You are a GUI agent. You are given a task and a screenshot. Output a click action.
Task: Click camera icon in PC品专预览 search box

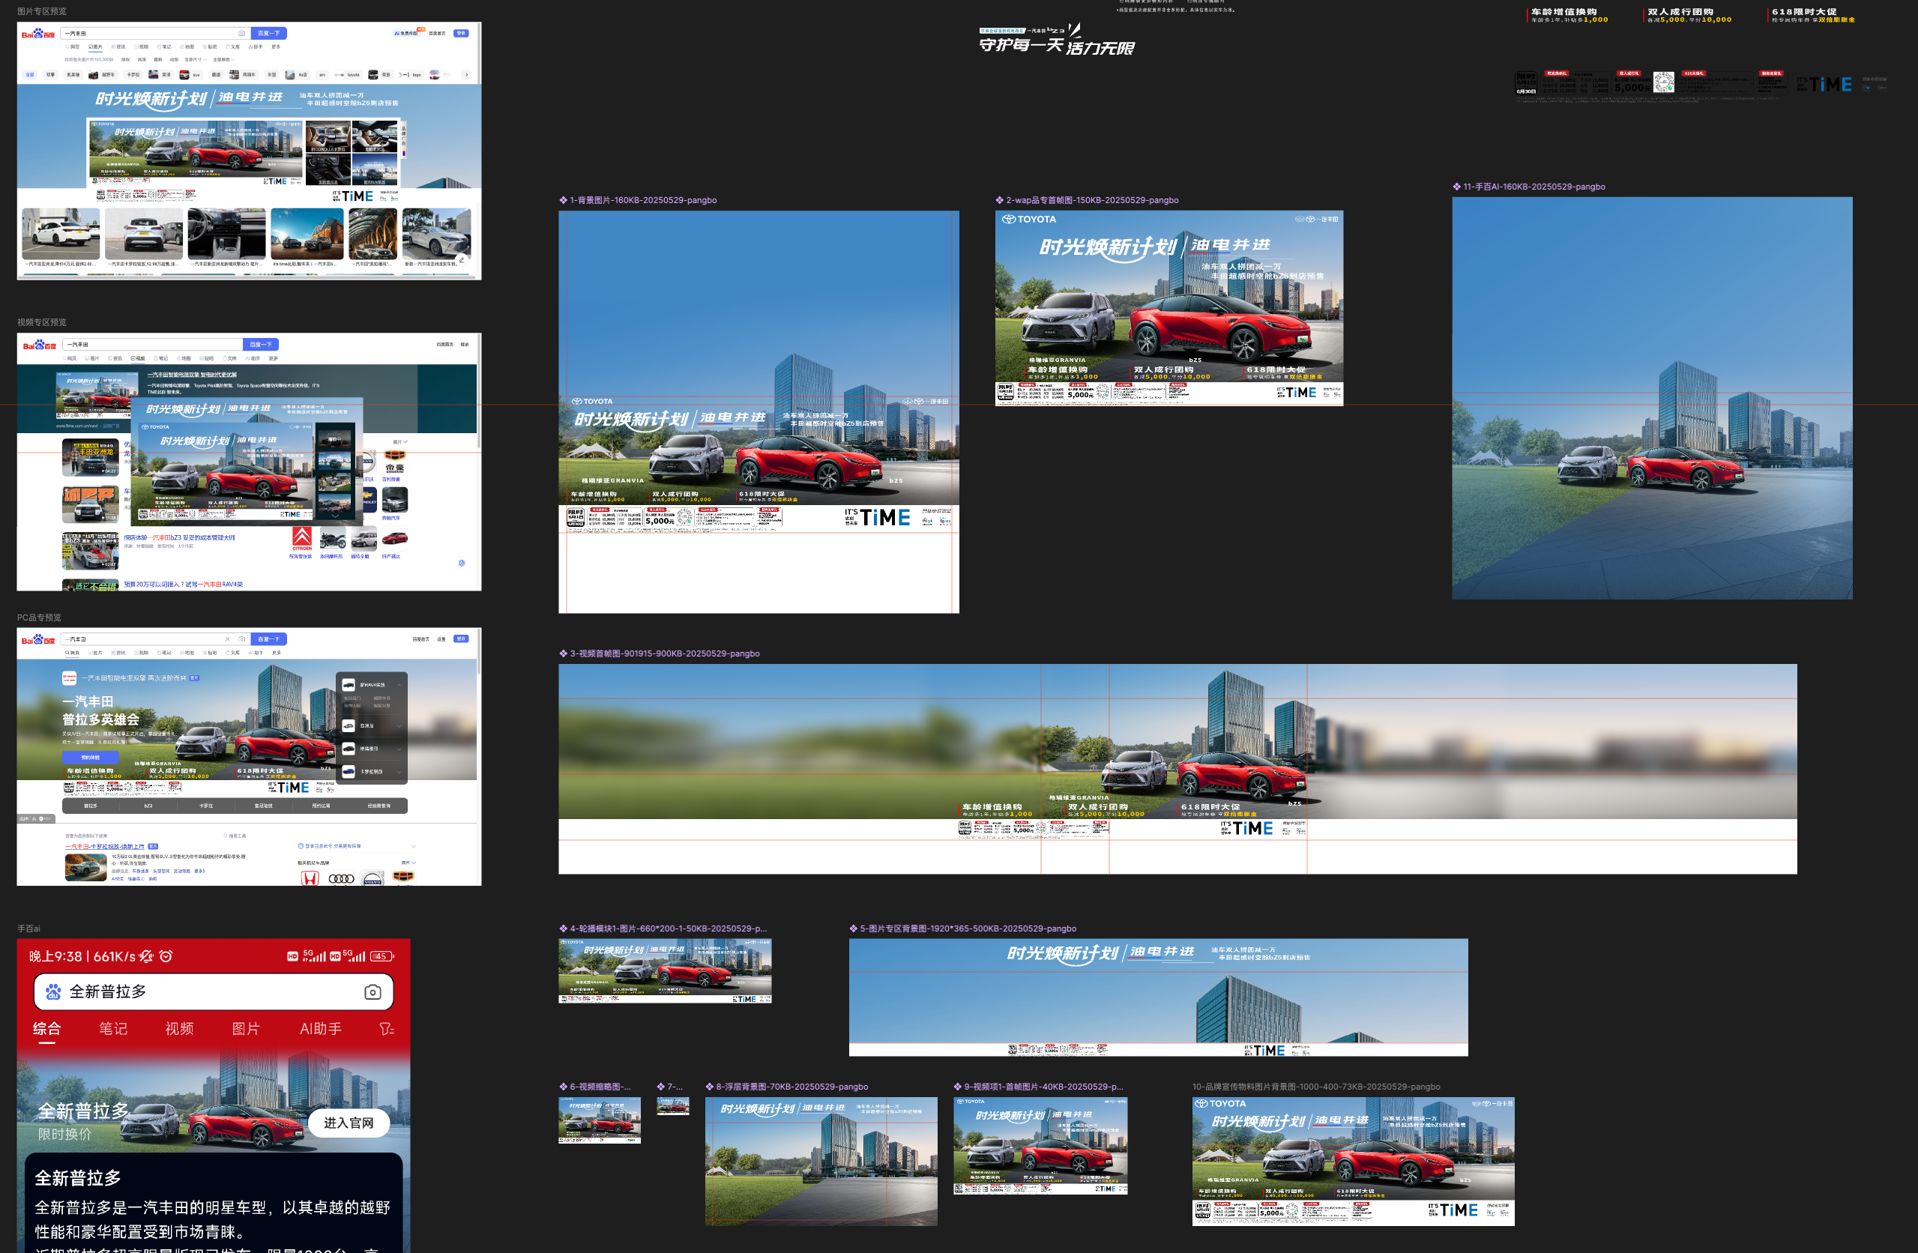click(x=242, y=640)
